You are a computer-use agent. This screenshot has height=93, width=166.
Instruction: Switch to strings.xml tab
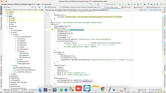[140, 7]
